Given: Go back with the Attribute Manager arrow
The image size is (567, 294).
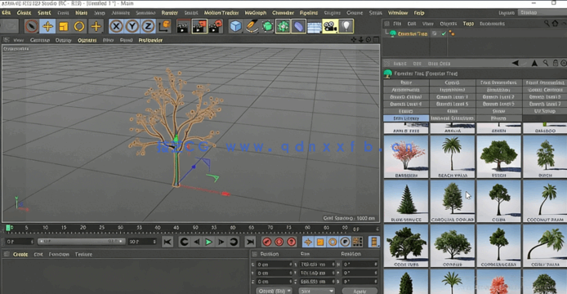Looking at the screenshot, I should click(x=516, y=63).
